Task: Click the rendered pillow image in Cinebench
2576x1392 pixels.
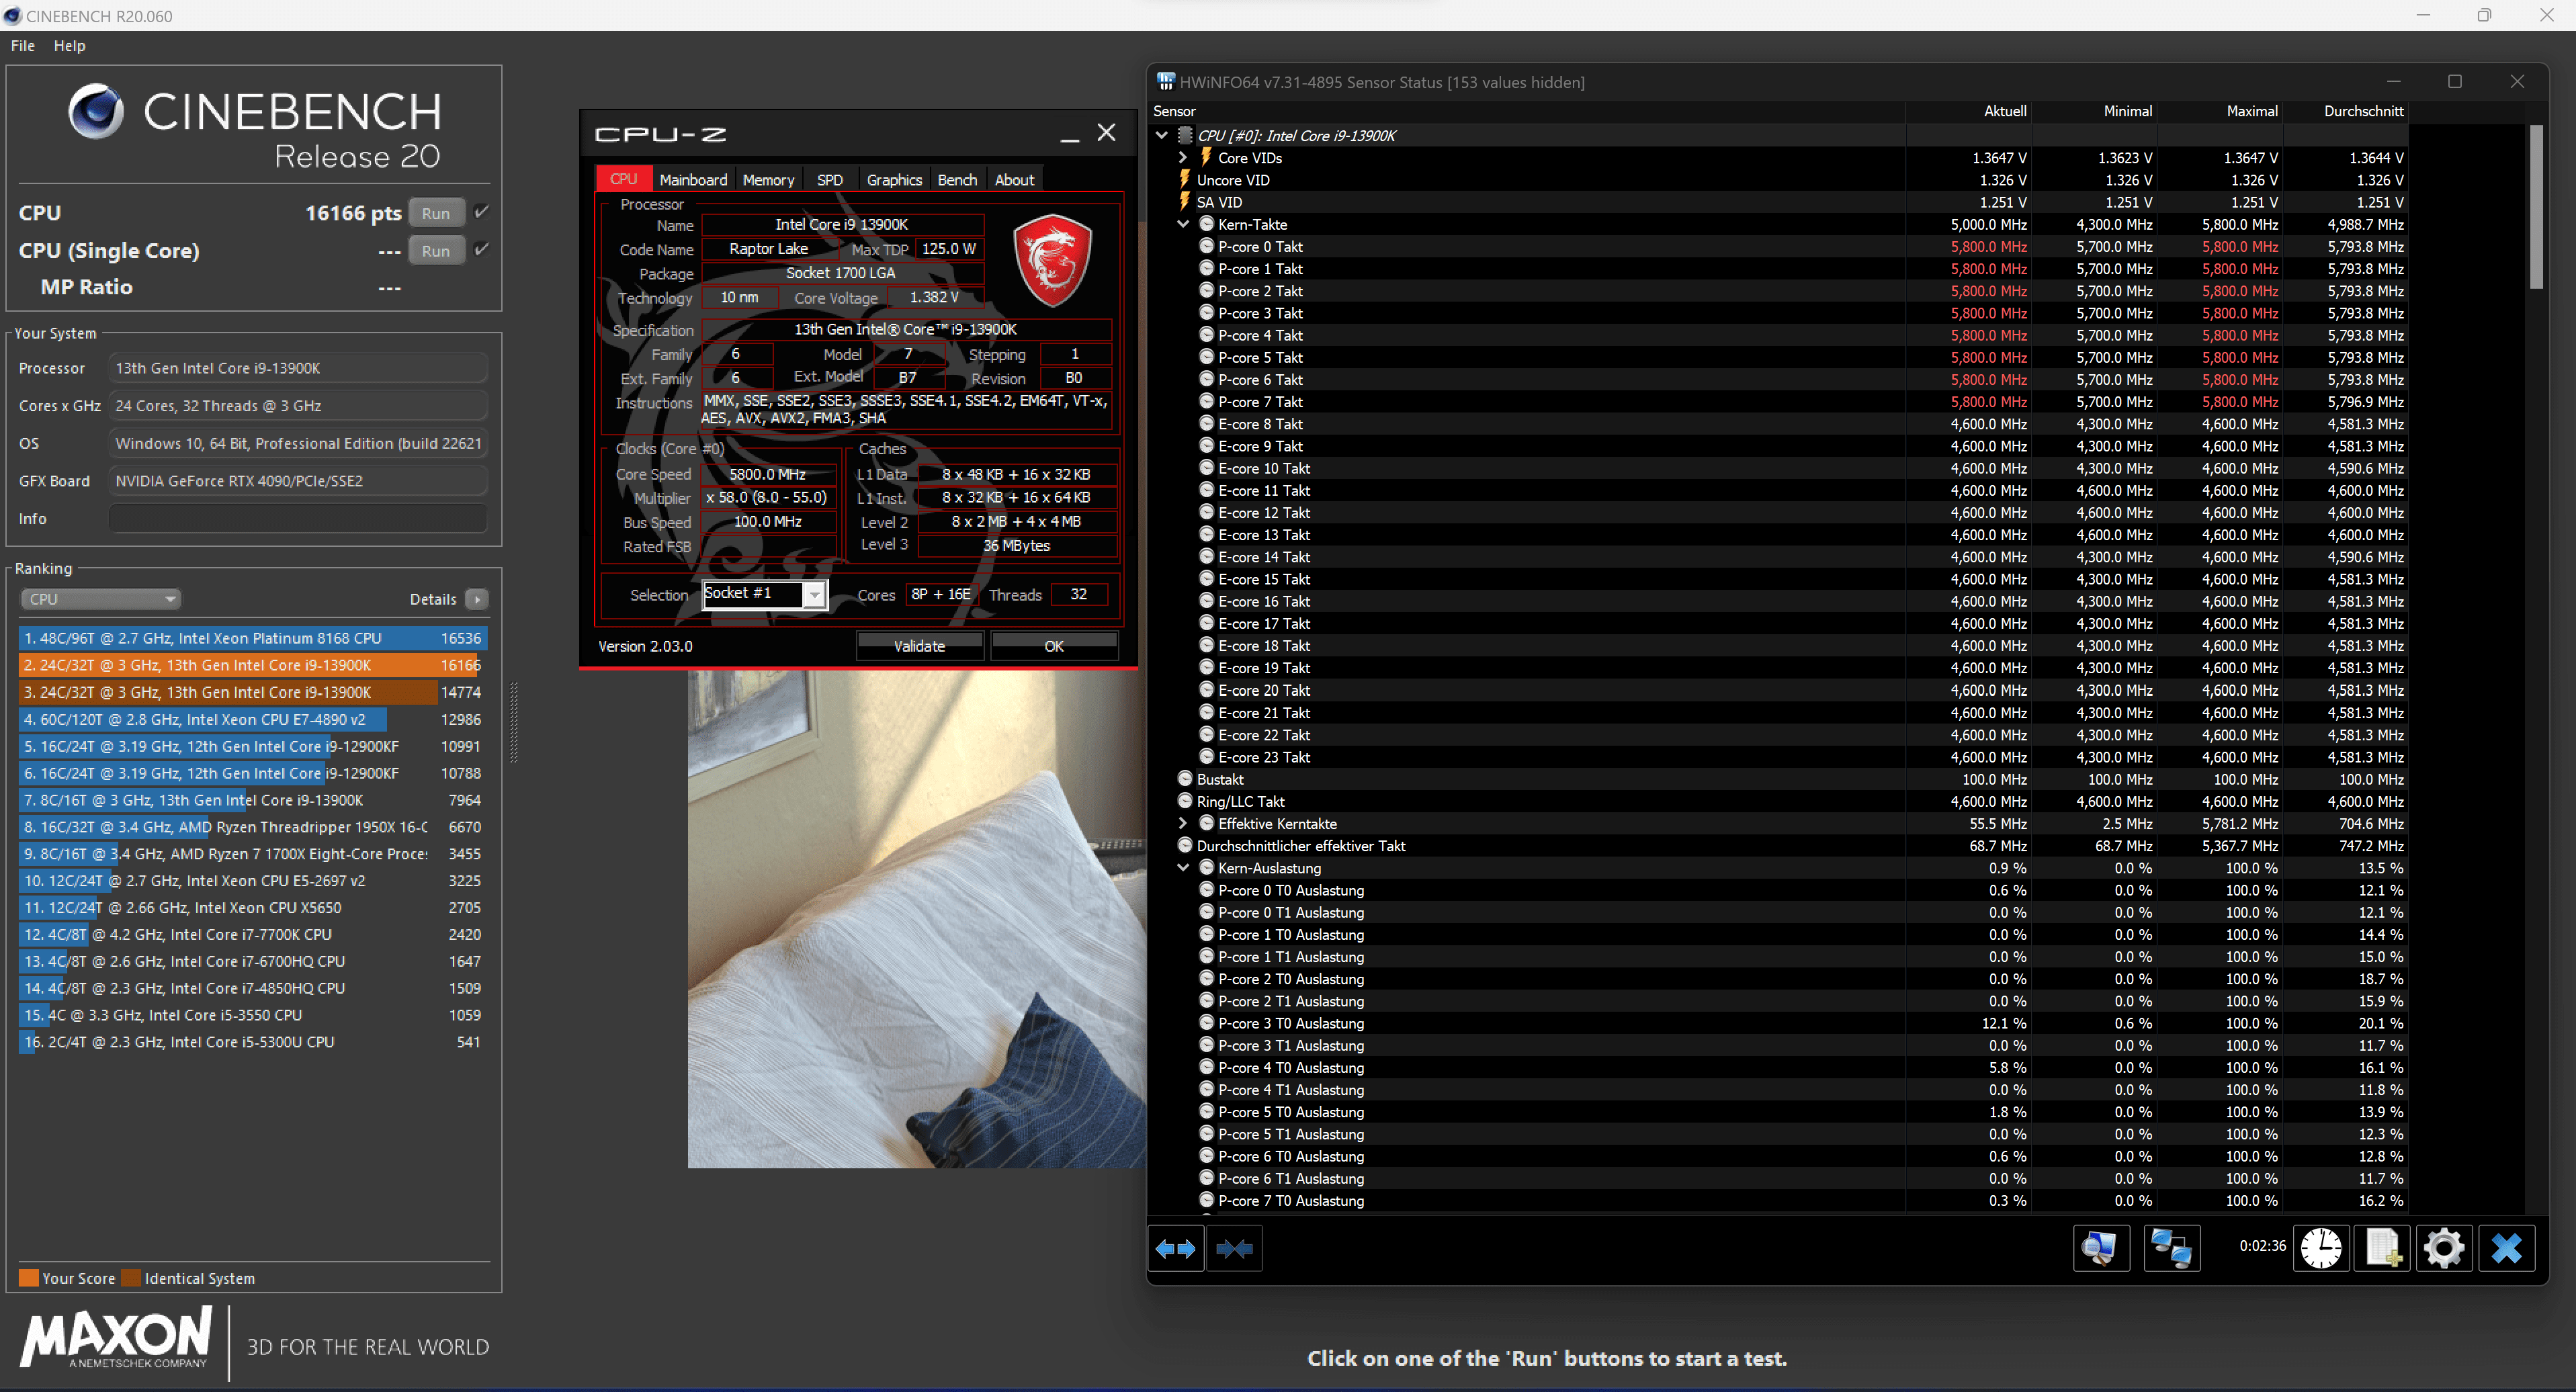Action: pyautogui.click(x=916, y=919)
